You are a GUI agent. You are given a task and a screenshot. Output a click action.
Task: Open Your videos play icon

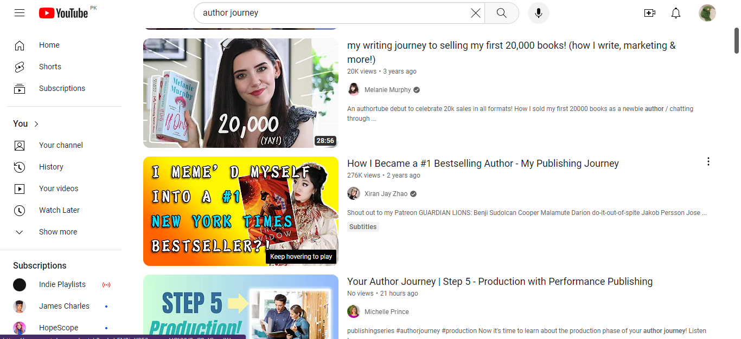20,188
